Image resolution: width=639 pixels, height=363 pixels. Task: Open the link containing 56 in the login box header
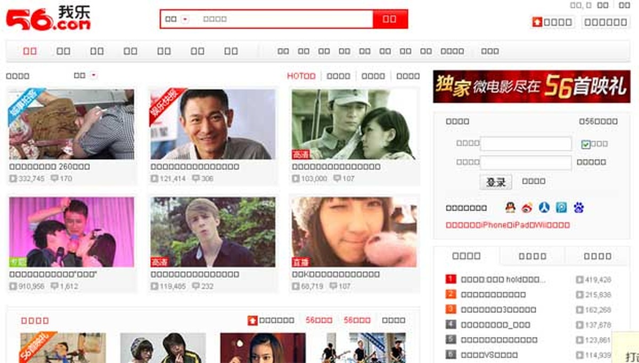599,121
